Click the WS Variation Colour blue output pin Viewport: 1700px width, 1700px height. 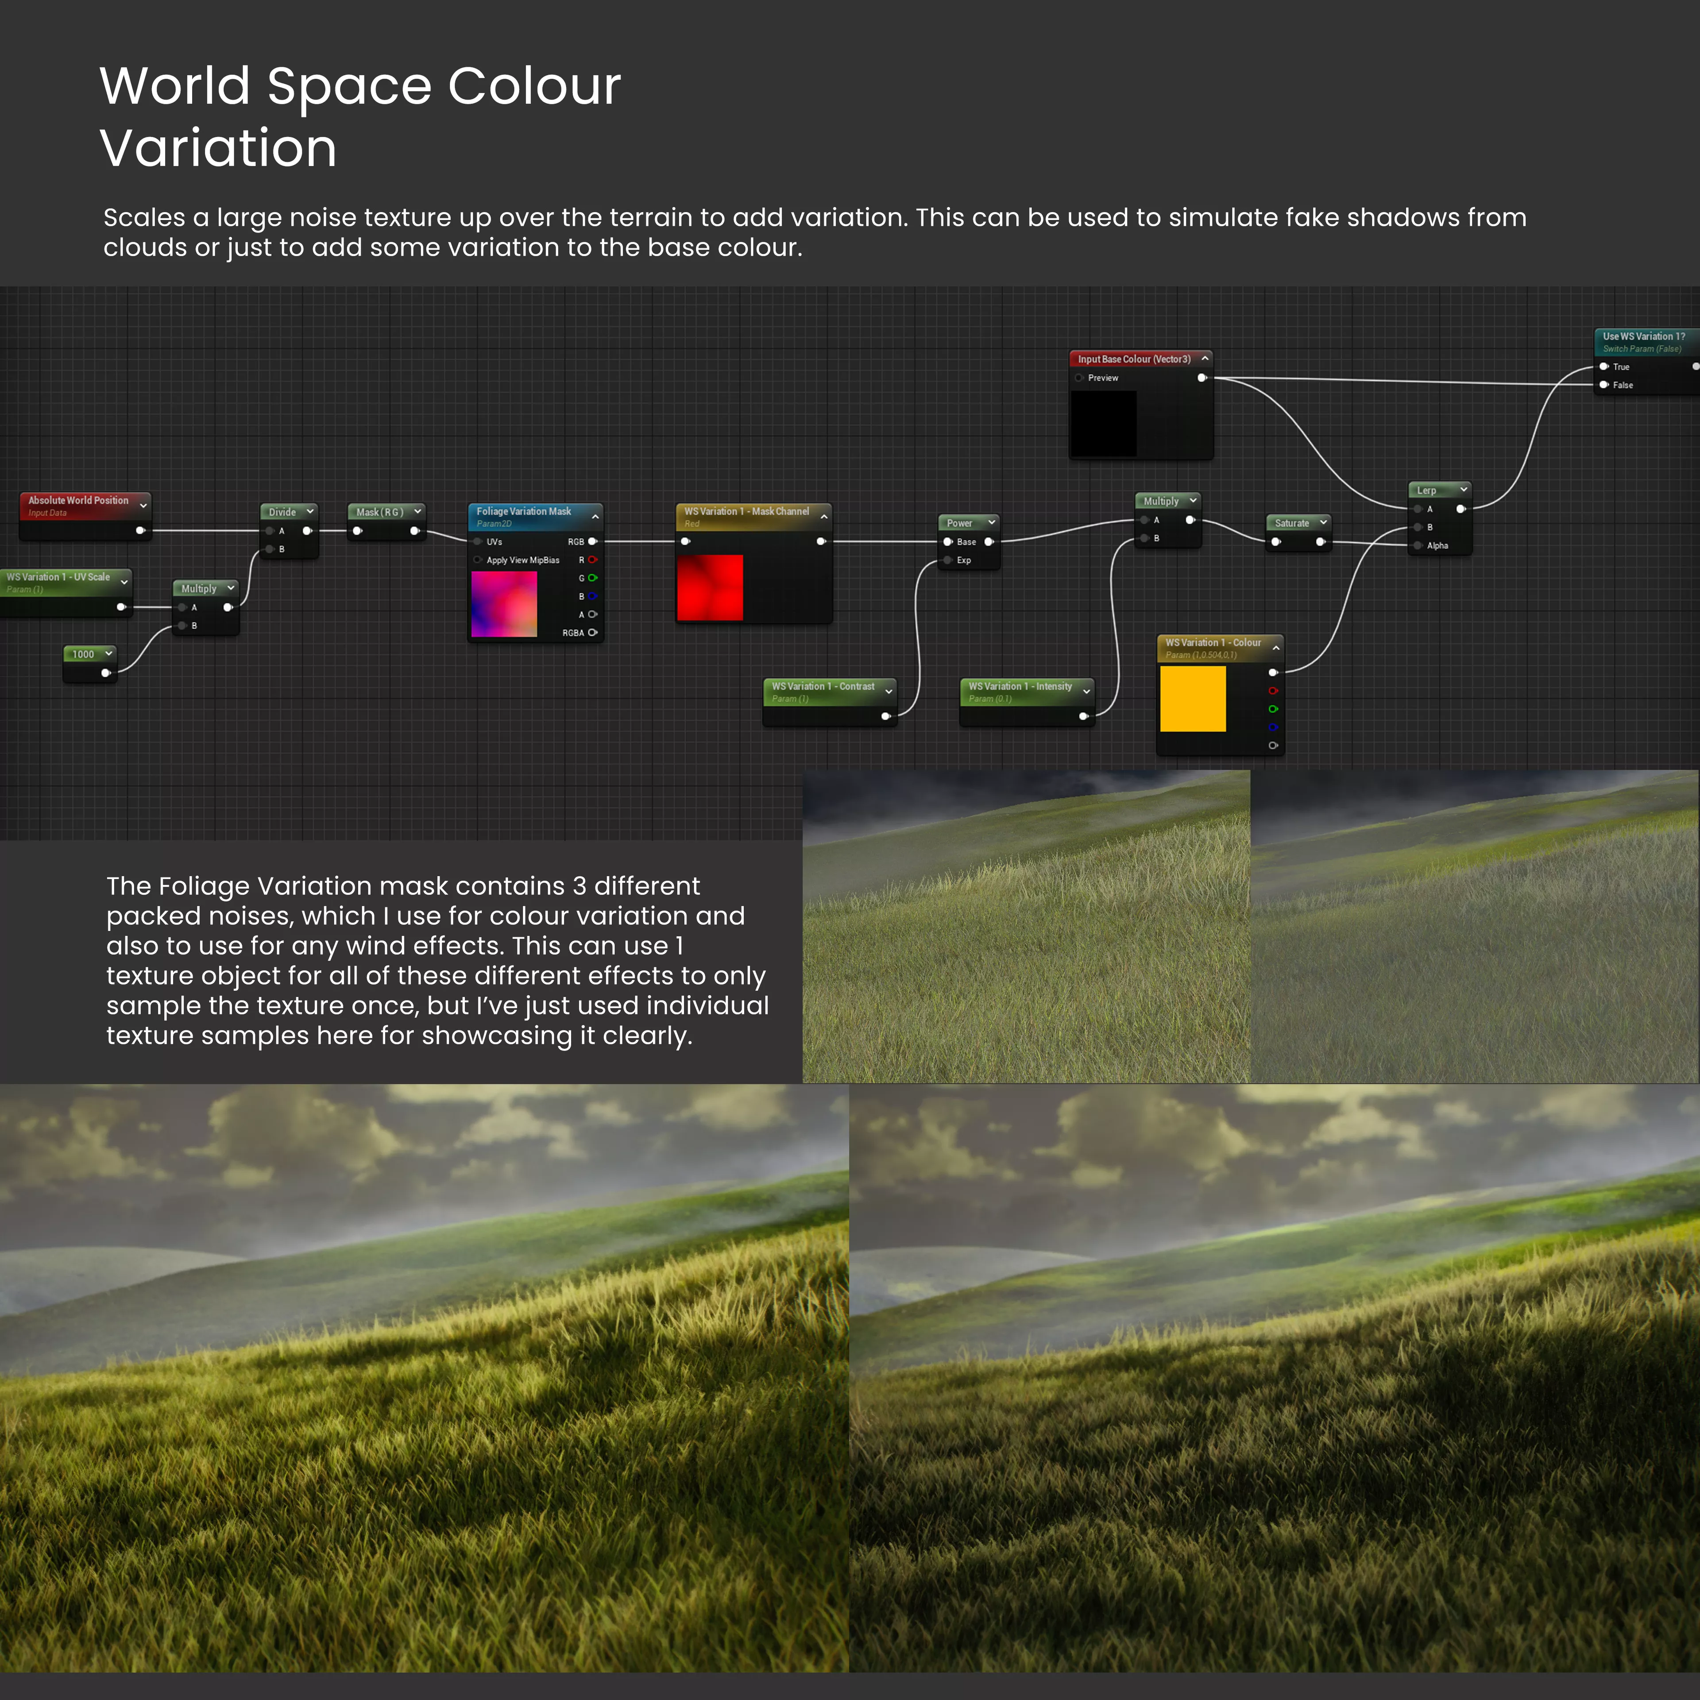click(1272, 728)
